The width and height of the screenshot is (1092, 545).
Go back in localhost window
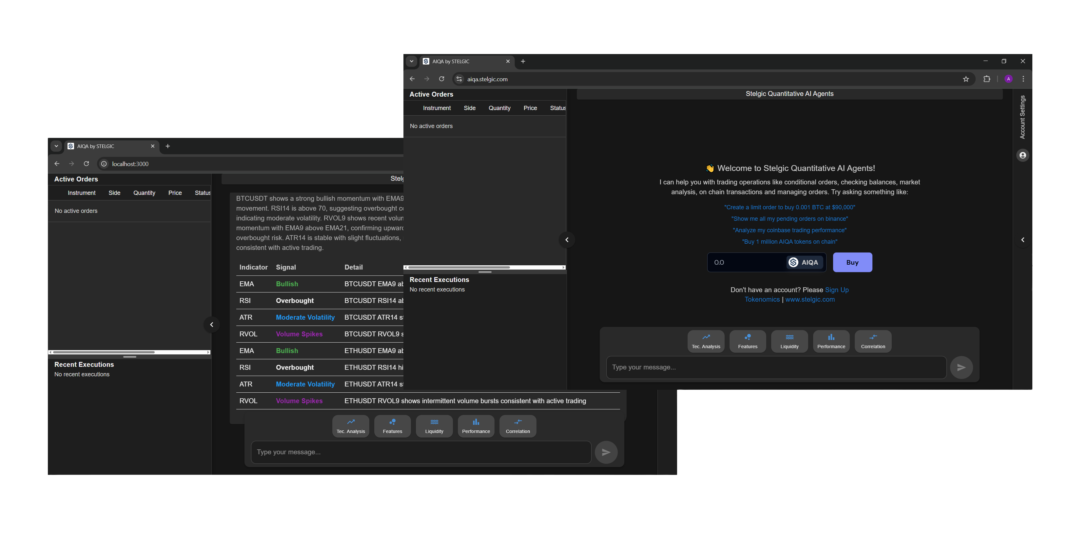[x=57, y=163]
